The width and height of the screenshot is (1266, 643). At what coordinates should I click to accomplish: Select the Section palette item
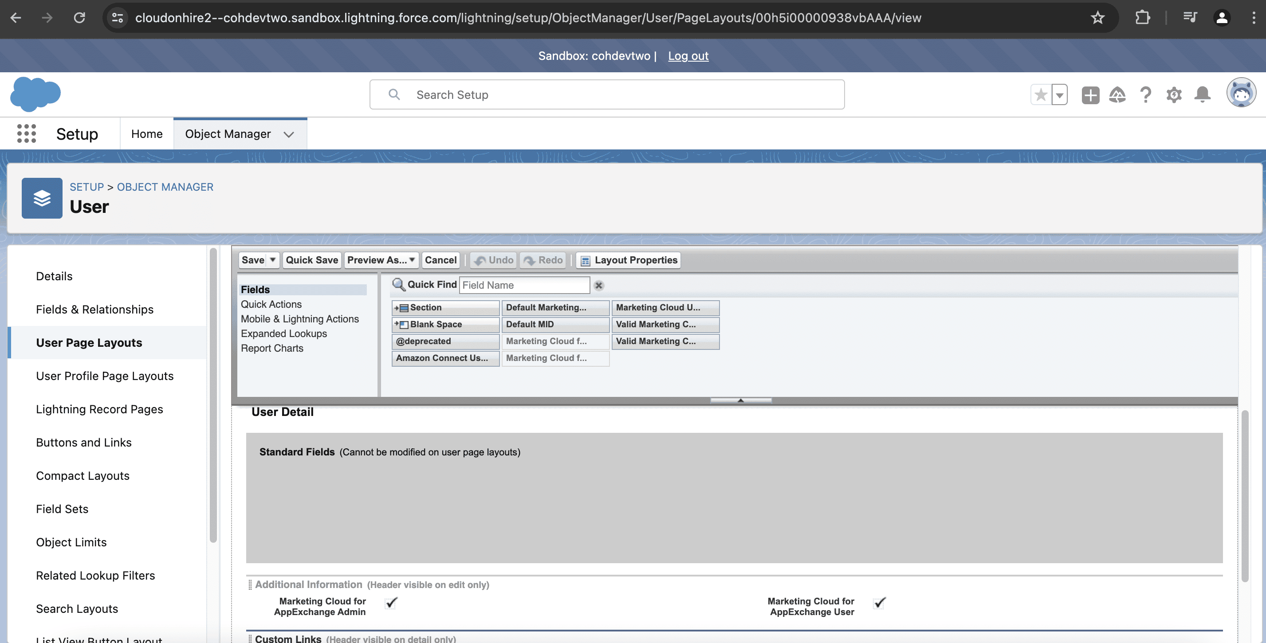445,307
